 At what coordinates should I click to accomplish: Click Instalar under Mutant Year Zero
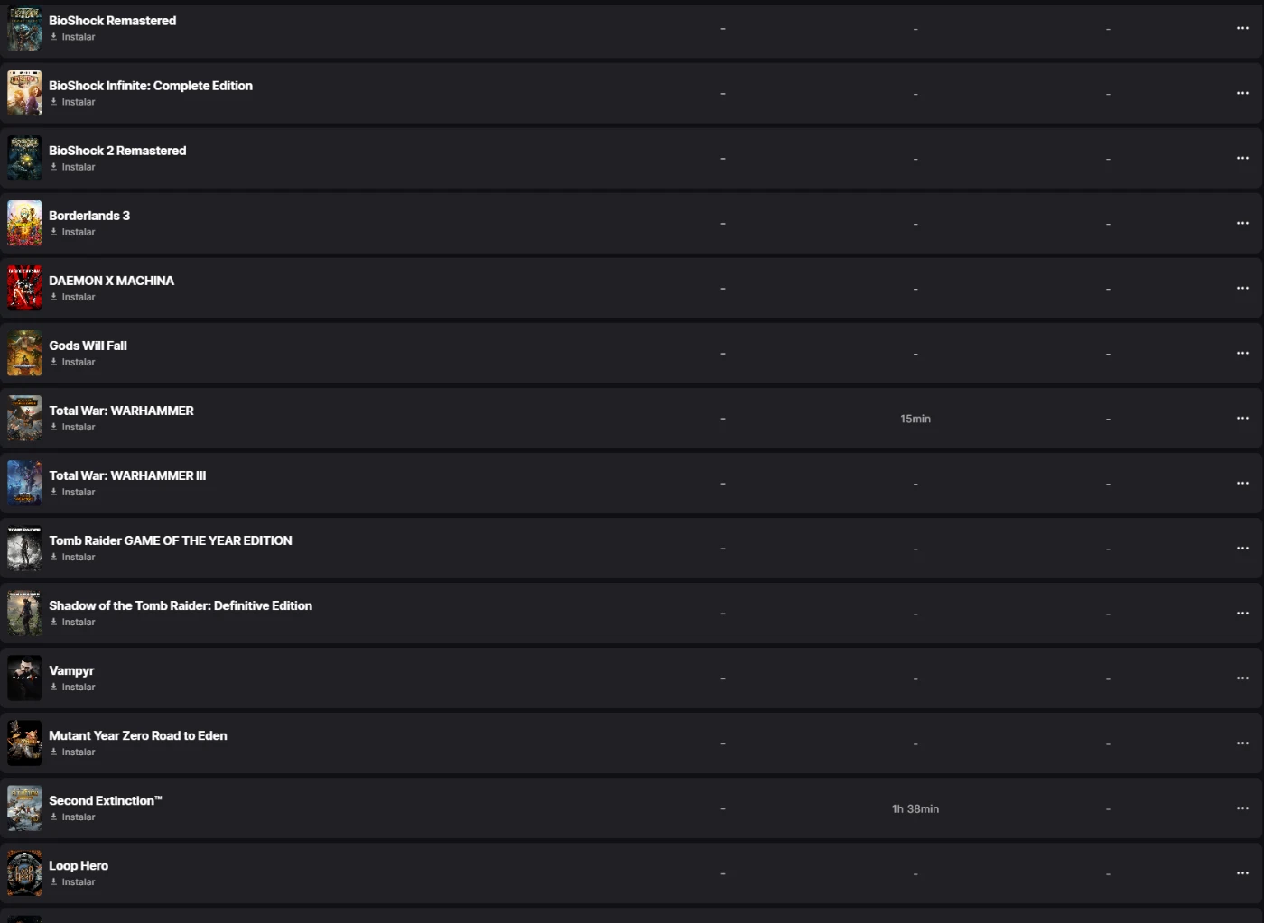tap(73, 752)
